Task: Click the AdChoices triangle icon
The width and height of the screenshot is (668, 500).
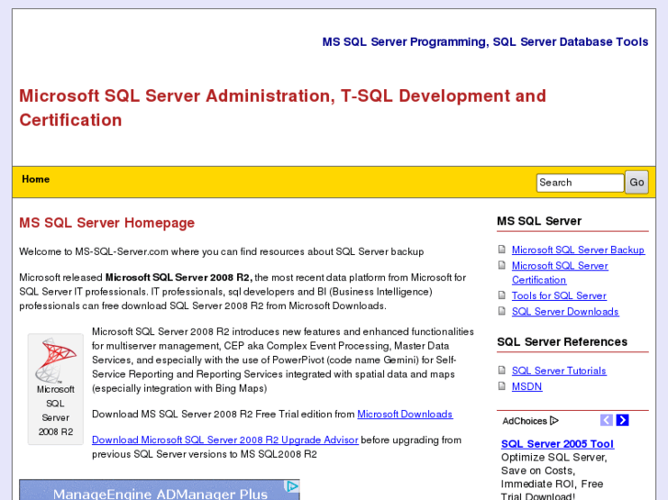Action: (x=554, y=420)
